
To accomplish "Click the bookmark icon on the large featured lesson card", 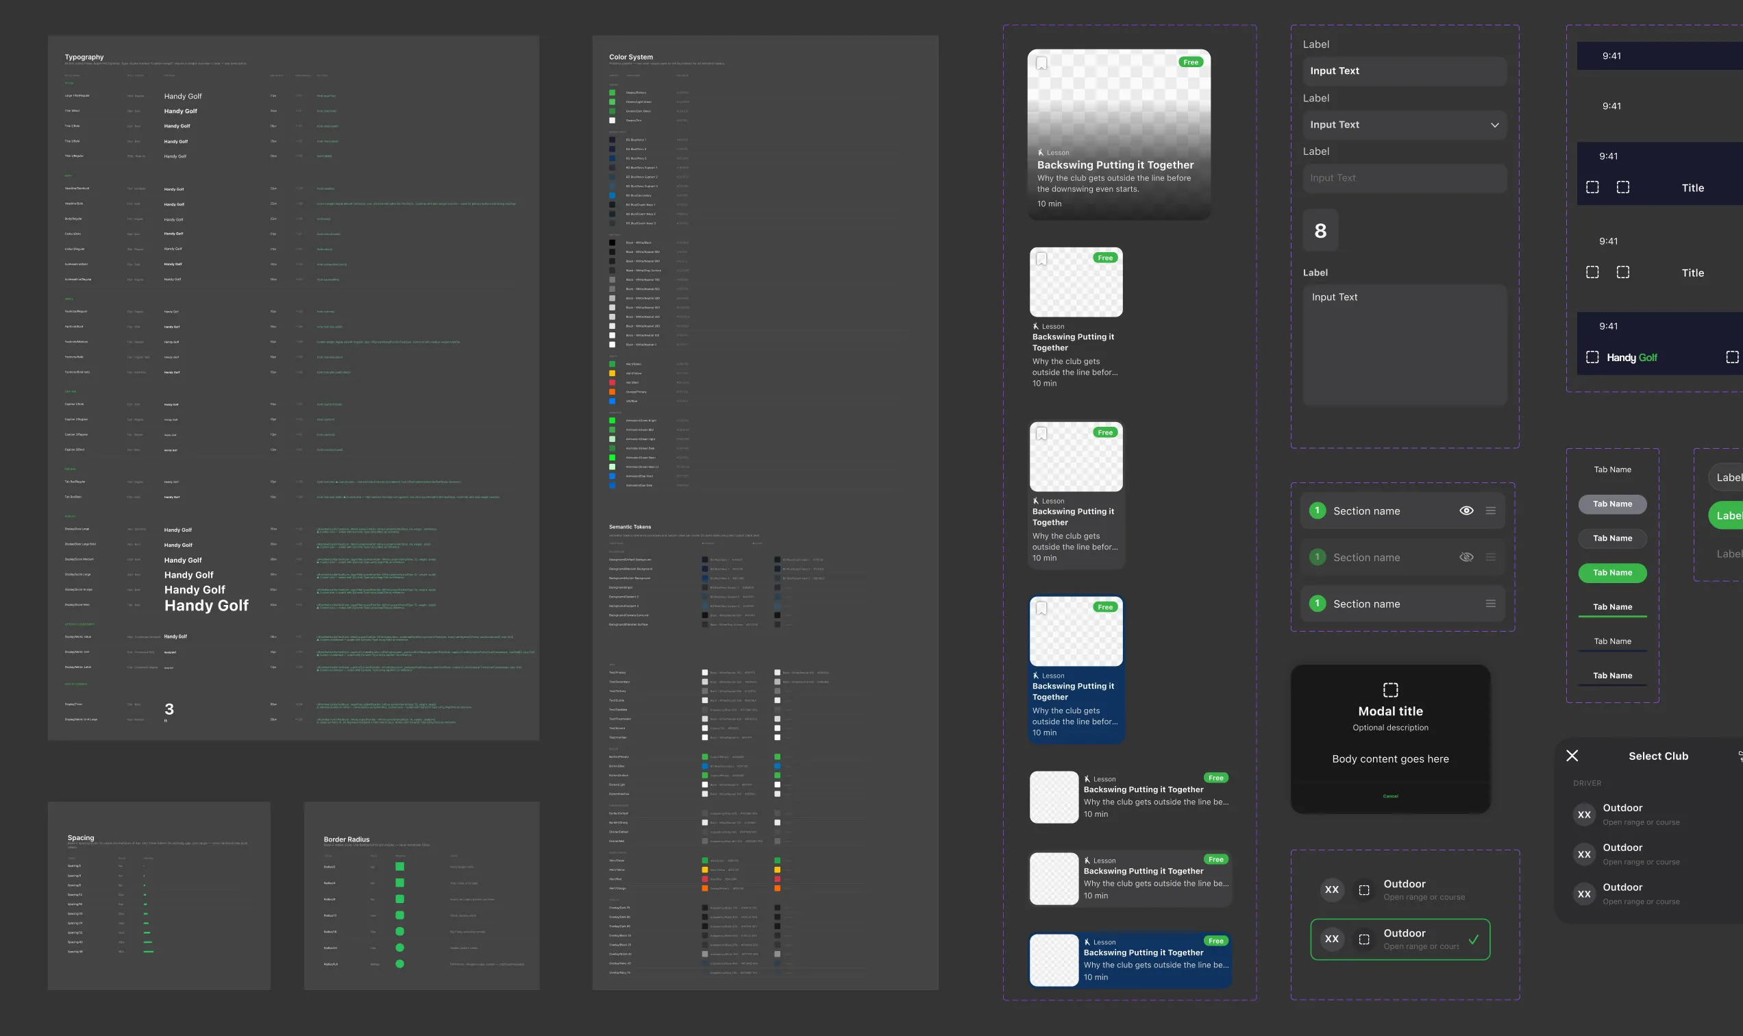I will 1041,64.
